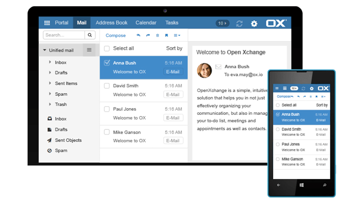Tap the phone's trash icon

pyautogui.click(x=311, y=97)
